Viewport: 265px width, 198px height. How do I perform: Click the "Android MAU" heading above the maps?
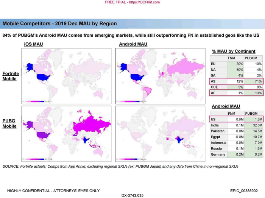133,44
